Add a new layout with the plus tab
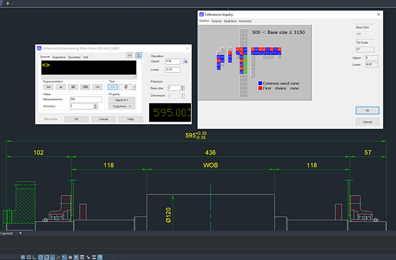Image resolution: width=396 pixels, height=260 pixels. pyautogui.click(x=21, y=233)
